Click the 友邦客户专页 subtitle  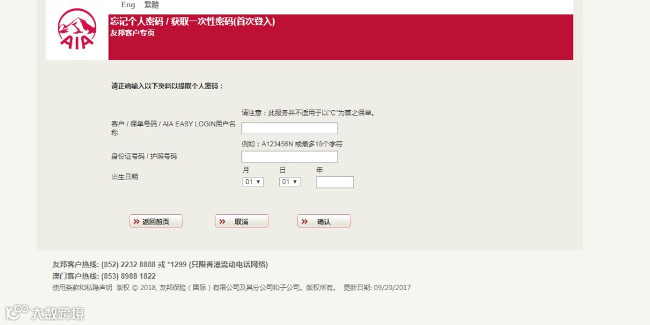pos(132,33)
